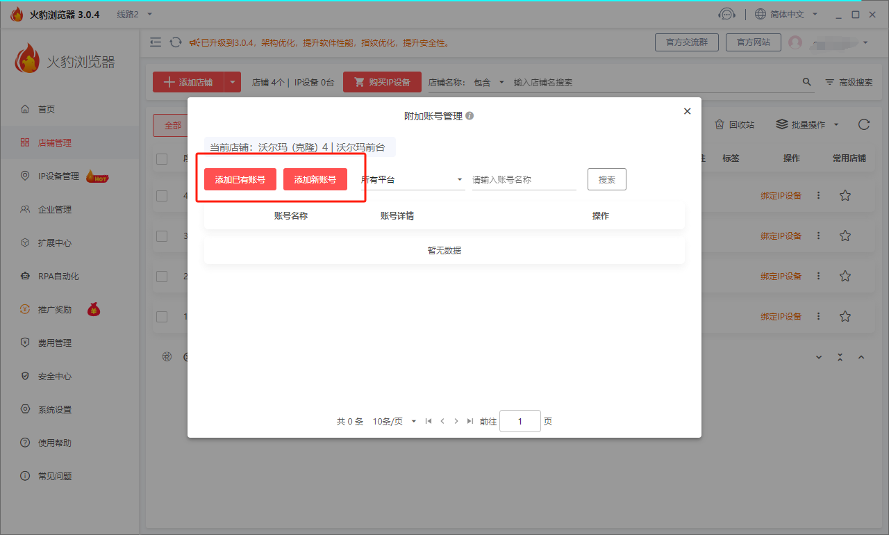Screen dimensions: 889x535
Task: Click the 请输入账号名称 input field
Action: (524, 179)
